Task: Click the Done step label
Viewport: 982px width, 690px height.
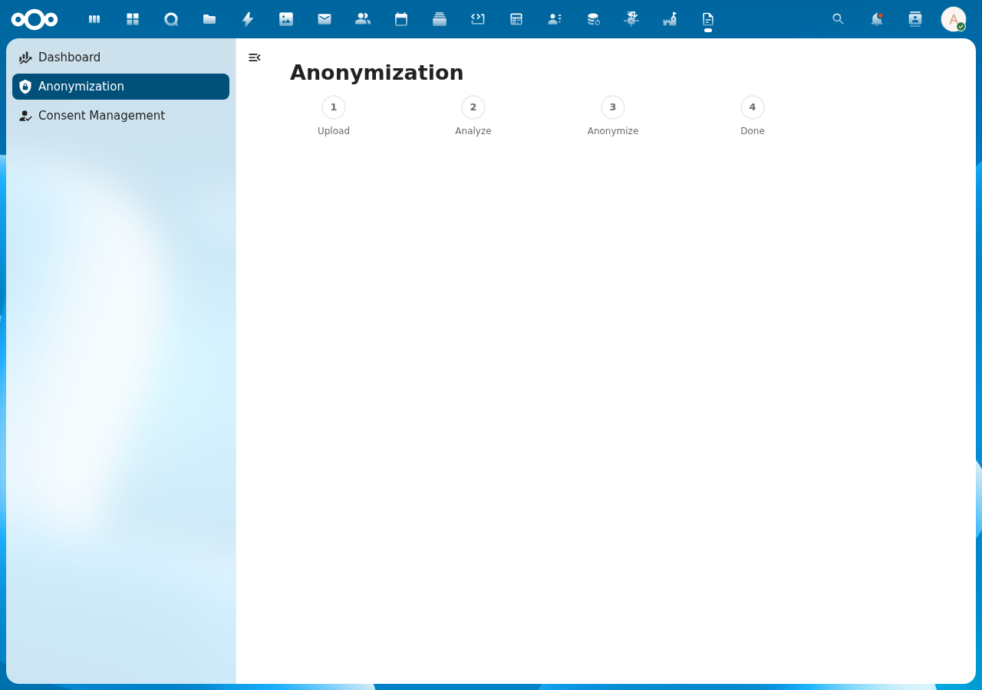Action: [753, 131]
